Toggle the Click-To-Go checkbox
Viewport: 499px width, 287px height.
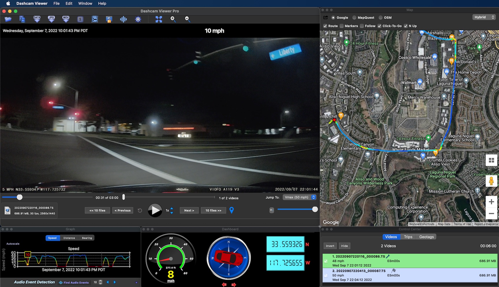(379, 26)
